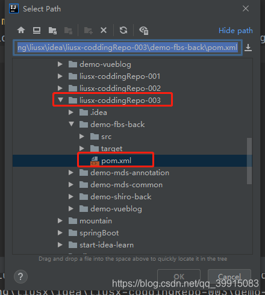Open help question mark button
The width and height of the screenshot is (265, 295).
pyautogui.click(x=20, y=277)
